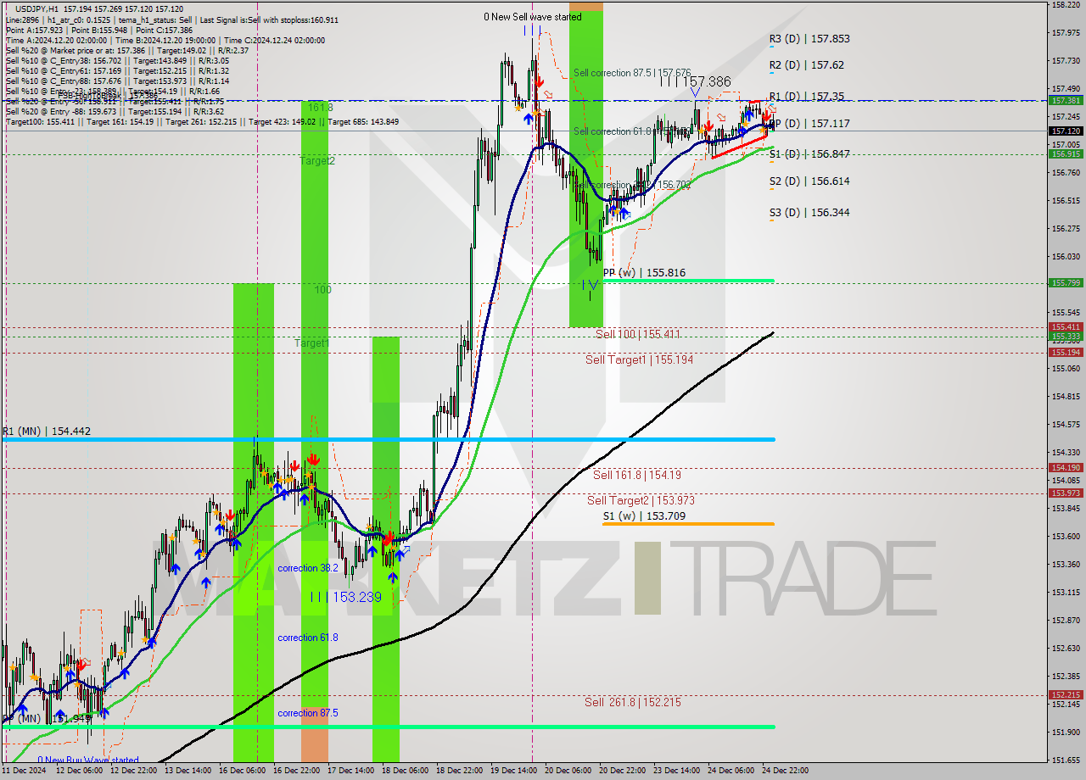The height and width of the screenshot is (780, 1086).
Task: Click the red 155.411 price axis tag
Action: pos(1066,327)
